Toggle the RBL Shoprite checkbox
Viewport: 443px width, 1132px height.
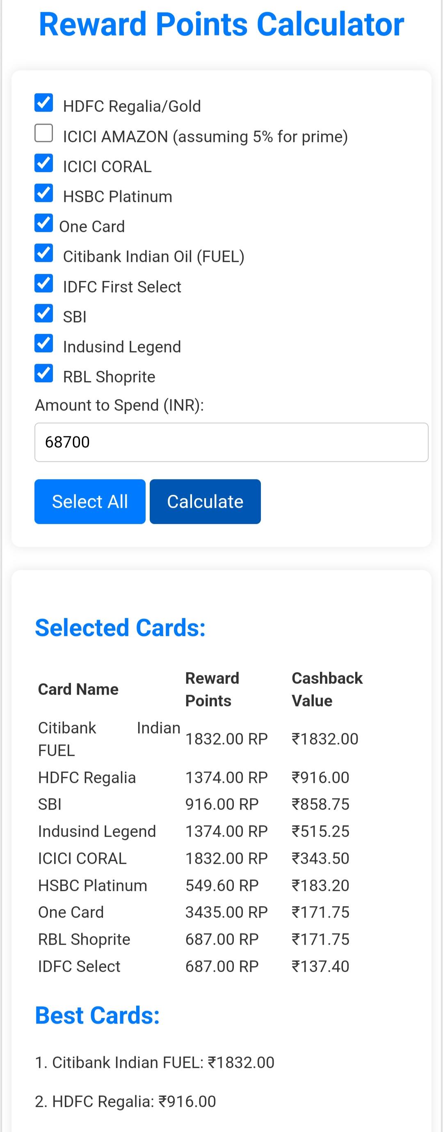43,374
